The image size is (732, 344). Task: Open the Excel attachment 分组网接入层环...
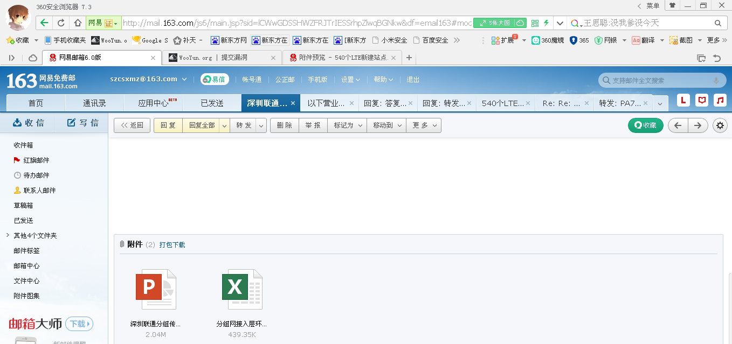point(242,290)
